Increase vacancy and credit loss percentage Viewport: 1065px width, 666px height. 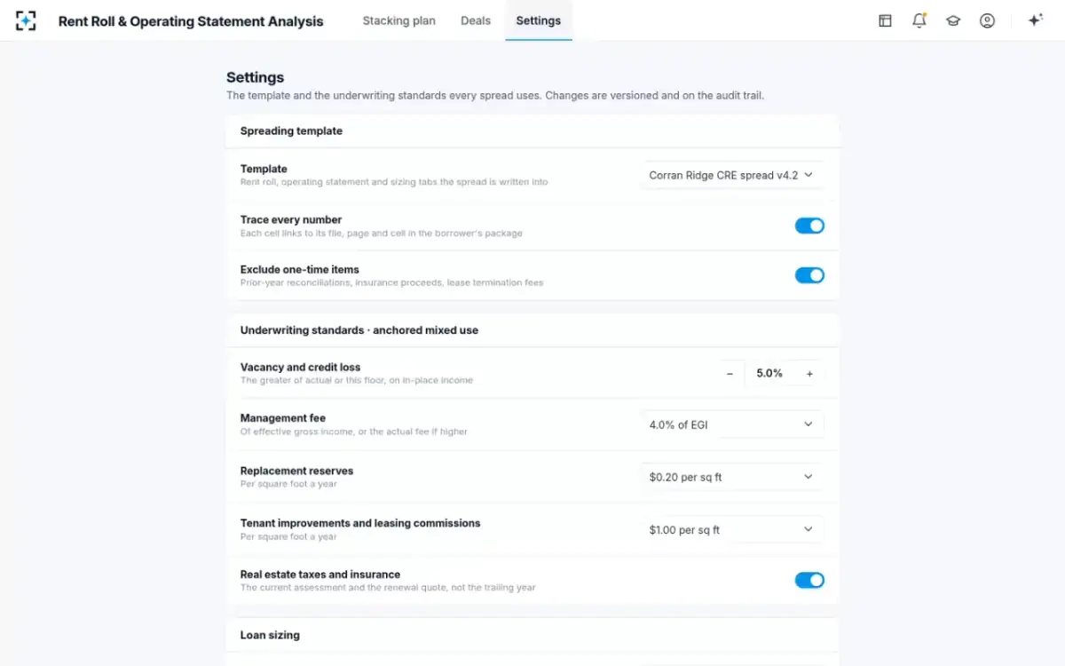pos(809,374)
